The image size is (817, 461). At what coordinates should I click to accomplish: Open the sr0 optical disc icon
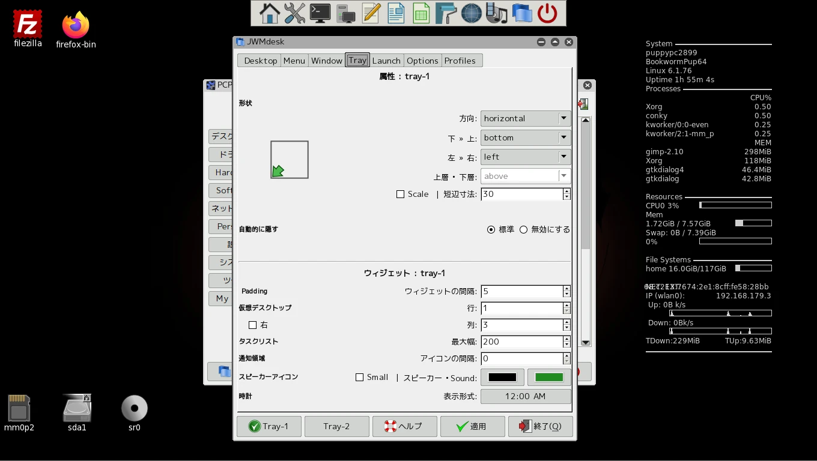click(x=134, y=409)
